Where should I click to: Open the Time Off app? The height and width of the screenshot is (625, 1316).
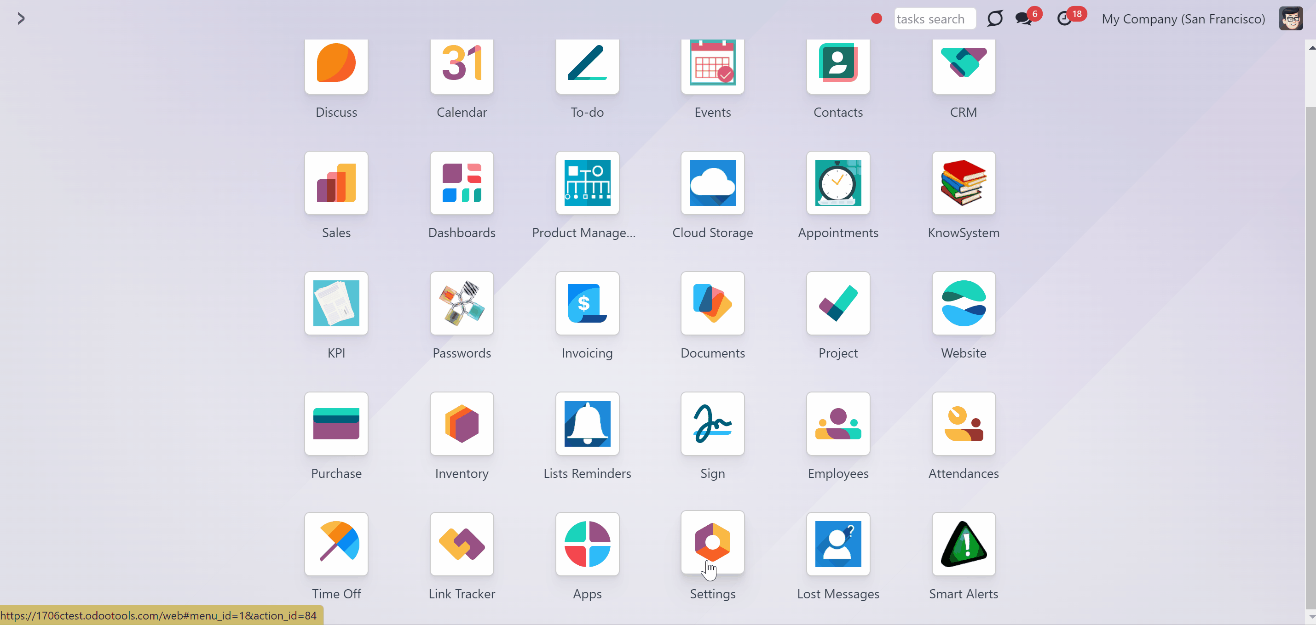coord(336,545)
